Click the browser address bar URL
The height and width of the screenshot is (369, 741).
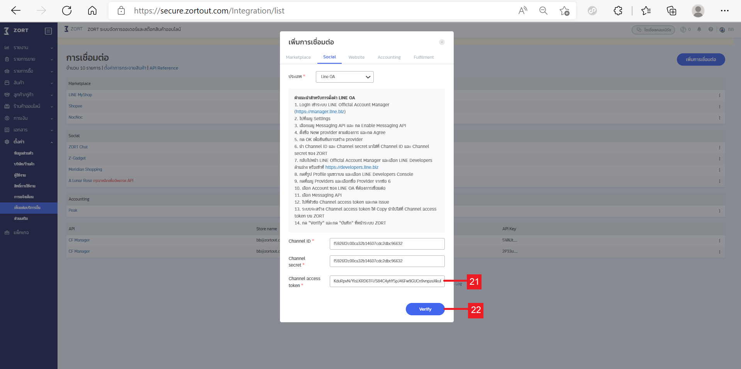(209, 11)
